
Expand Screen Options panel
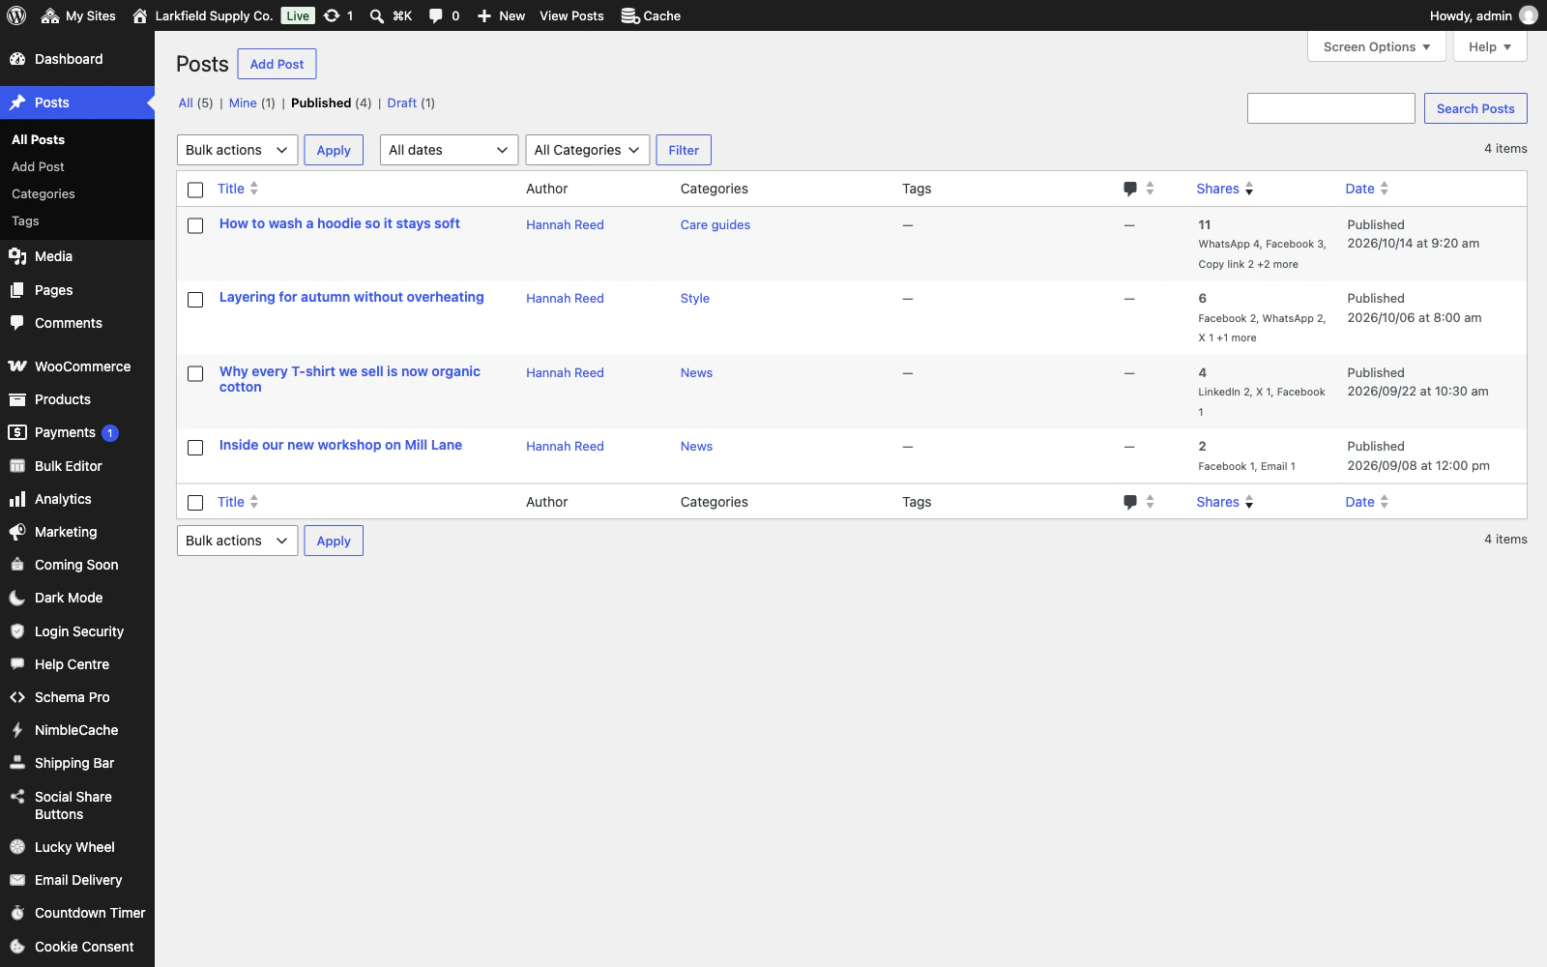1377,46
